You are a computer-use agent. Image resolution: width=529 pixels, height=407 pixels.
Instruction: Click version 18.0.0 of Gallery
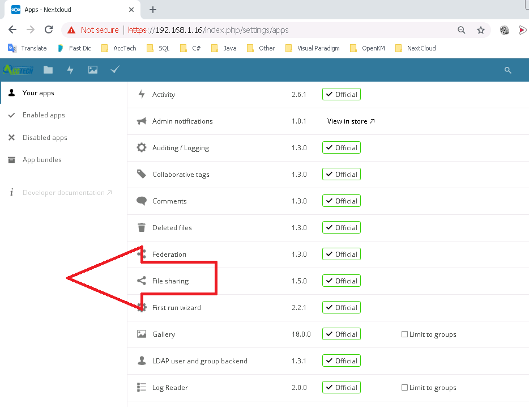(301, 334)
